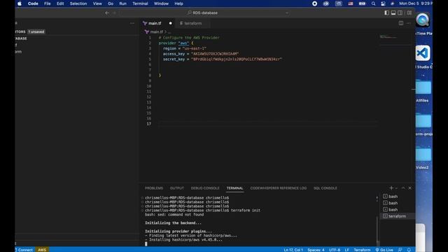Change indentation via Spaces: 4
This screenshot has height=252, width=448.
[x=316, y=250]
